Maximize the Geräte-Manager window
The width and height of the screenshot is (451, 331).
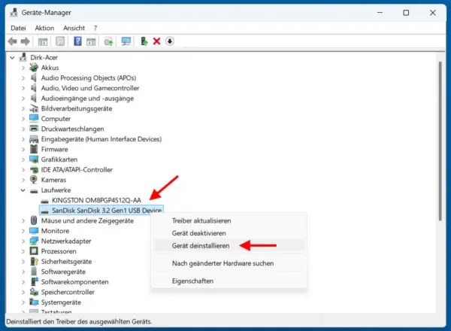(x=406, y=13)
